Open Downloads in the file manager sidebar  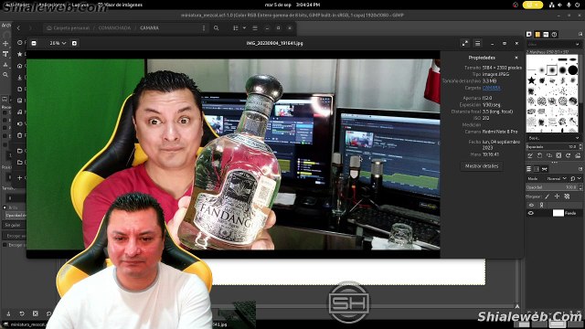click(20, 77)
